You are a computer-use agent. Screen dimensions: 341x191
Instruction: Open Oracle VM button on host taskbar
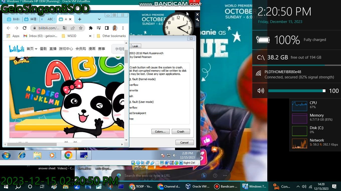[198, 187]
